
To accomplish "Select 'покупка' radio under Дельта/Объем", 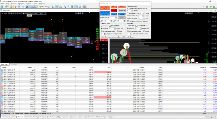I will [x=101, y=26].
